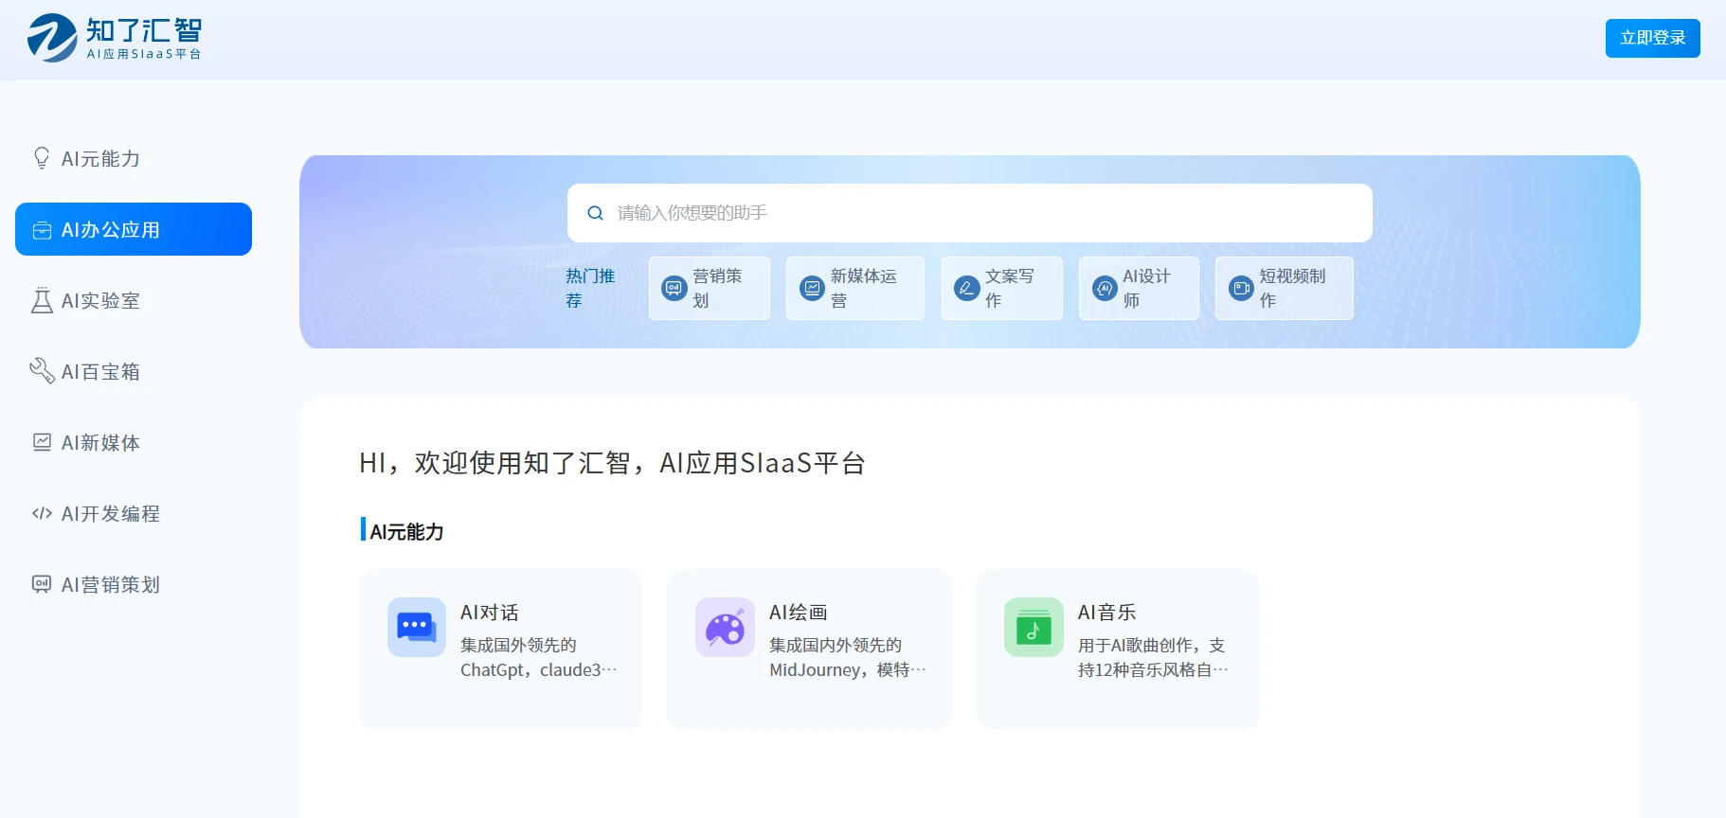Screen dimensions: 1726x818
Task: Choose the 文案写作 recommendation tag
Action: point(1002,288)
